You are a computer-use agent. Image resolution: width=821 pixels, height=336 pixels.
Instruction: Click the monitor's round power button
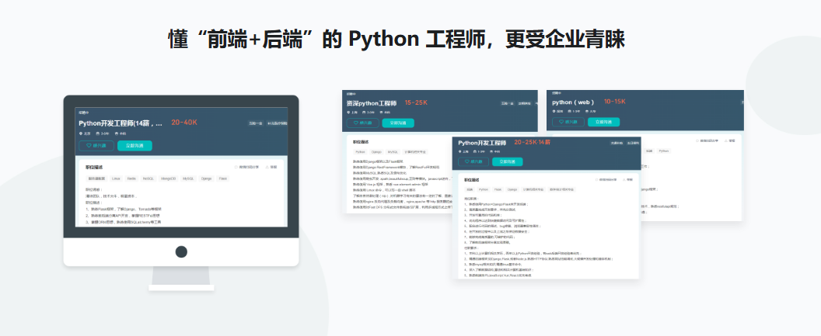[181, 251]
